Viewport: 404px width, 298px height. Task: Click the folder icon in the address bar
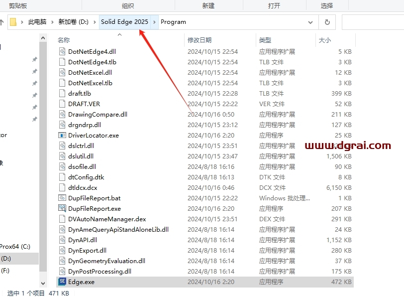coord(13,22)
